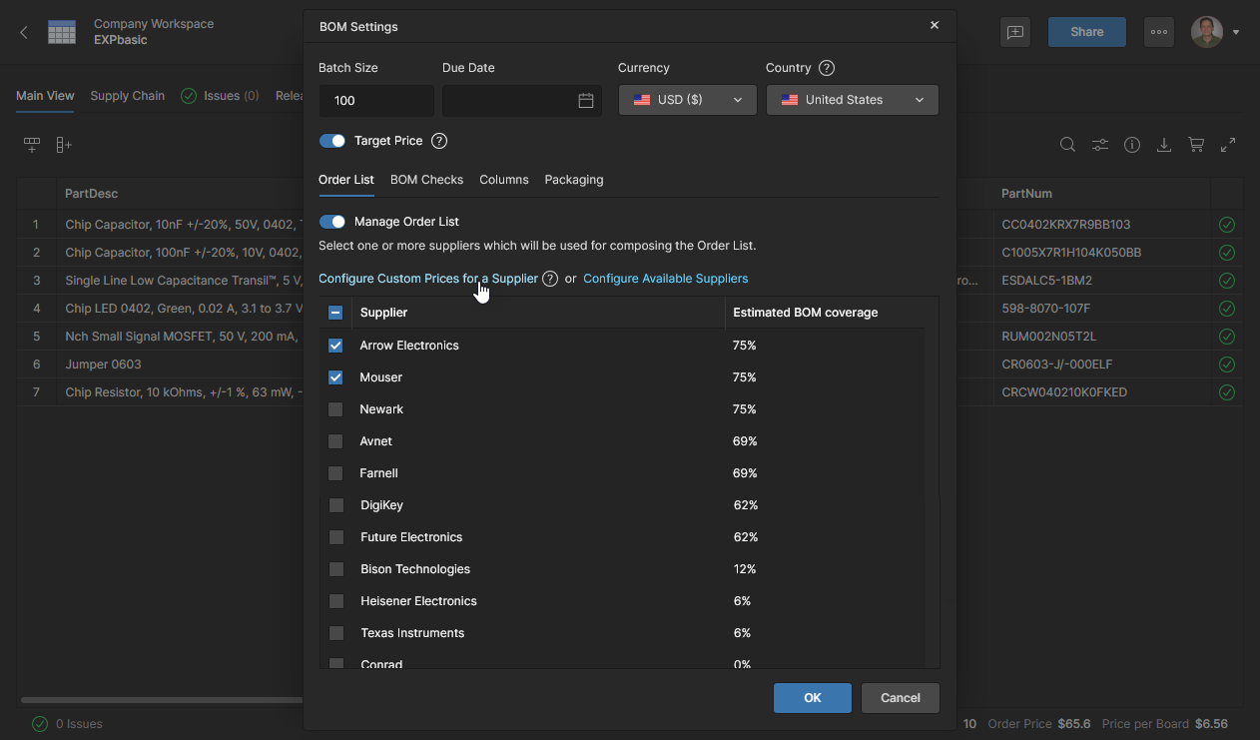This screenshot has height=740, width=1260.
Task: Click the calendar icon in Due Date field
Action: tap(586, 101)
